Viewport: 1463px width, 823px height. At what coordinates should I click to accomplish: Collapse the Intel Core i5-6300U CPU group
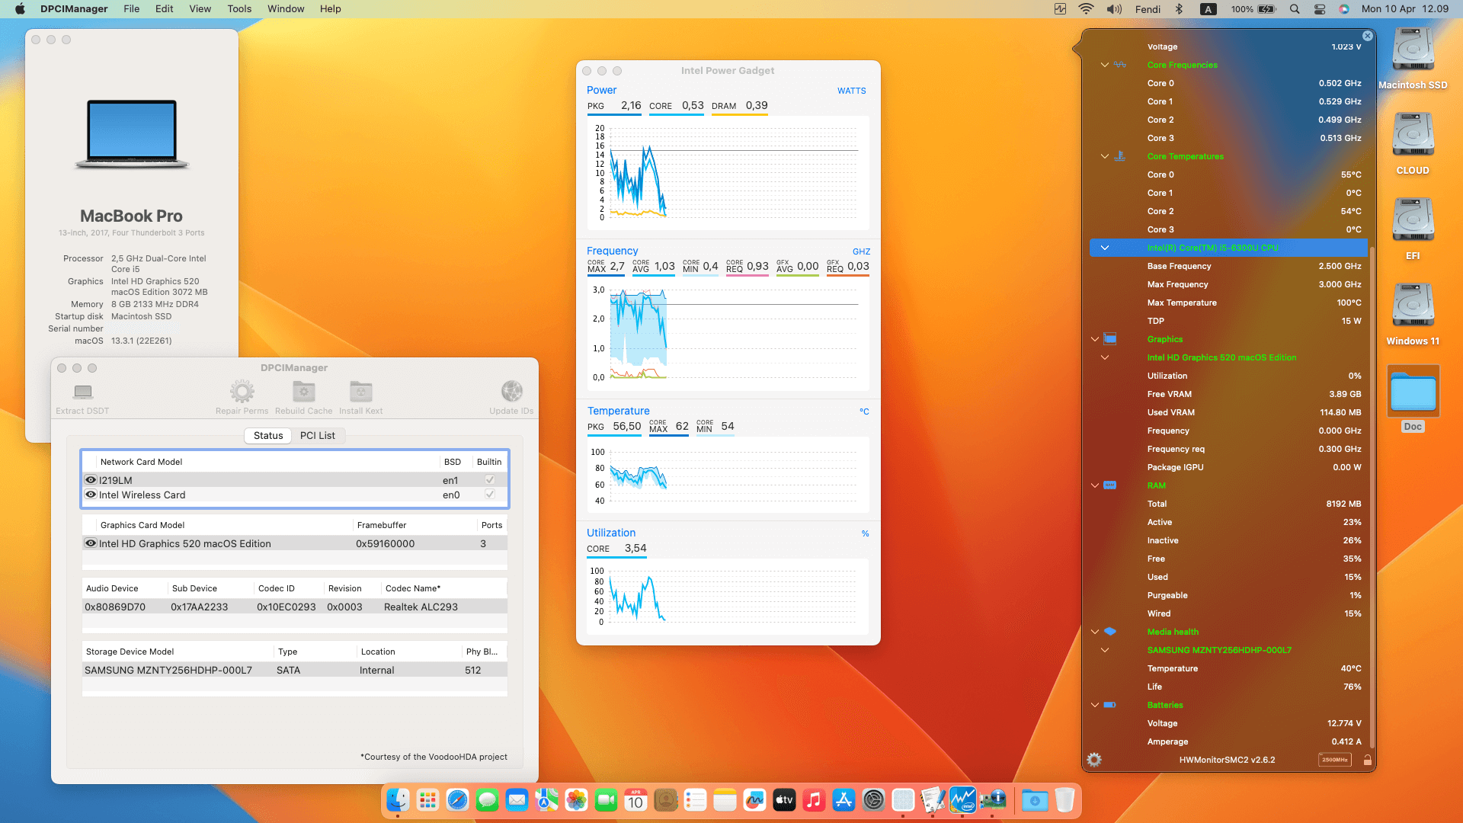coord(1104,248)
